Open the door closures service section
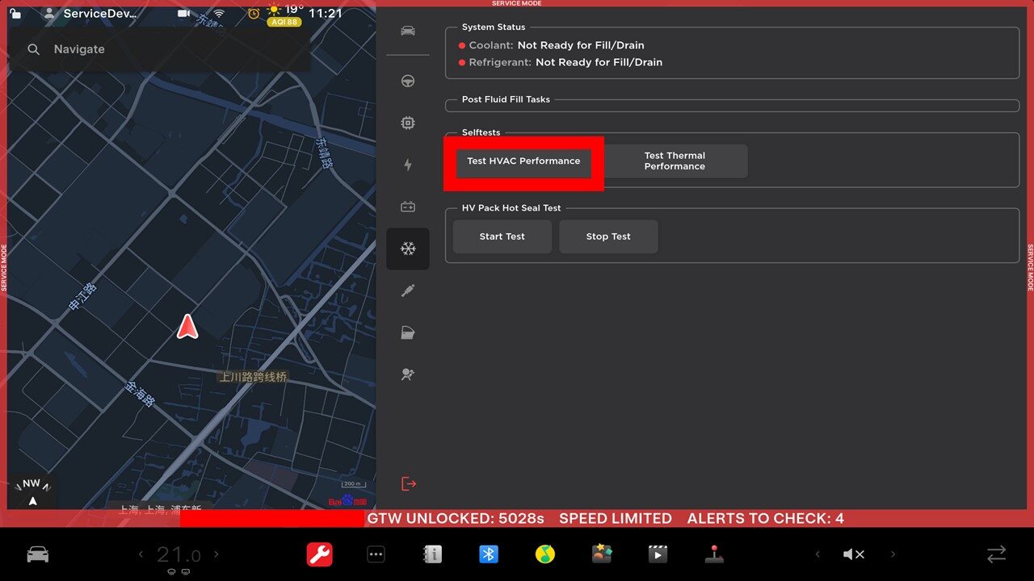 (408, 332)
